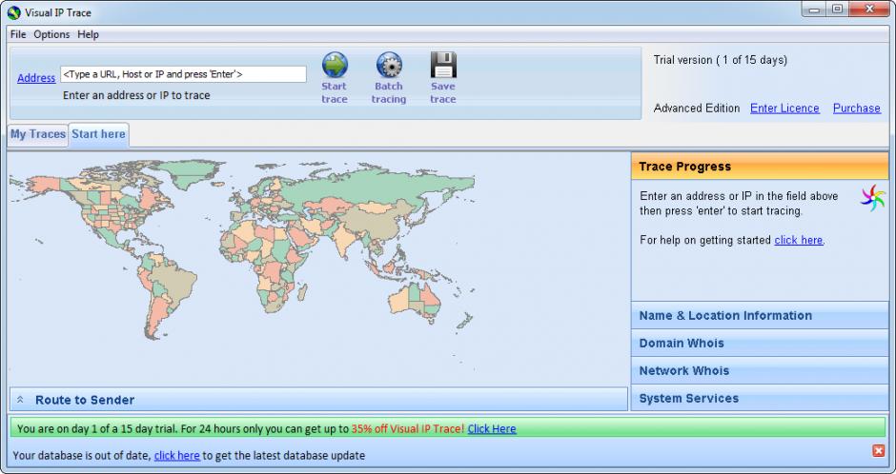The width and height of the screenshot is (896, 474).
Task: Select the Start here tab
Action: tap(98, 134)
